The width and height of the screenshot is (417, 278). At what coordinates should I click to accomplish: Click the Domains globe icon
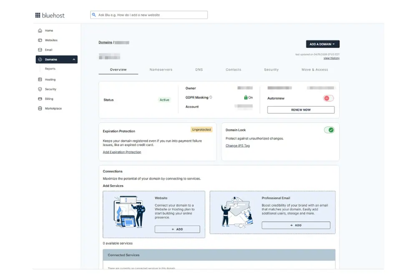pos(40,60)
